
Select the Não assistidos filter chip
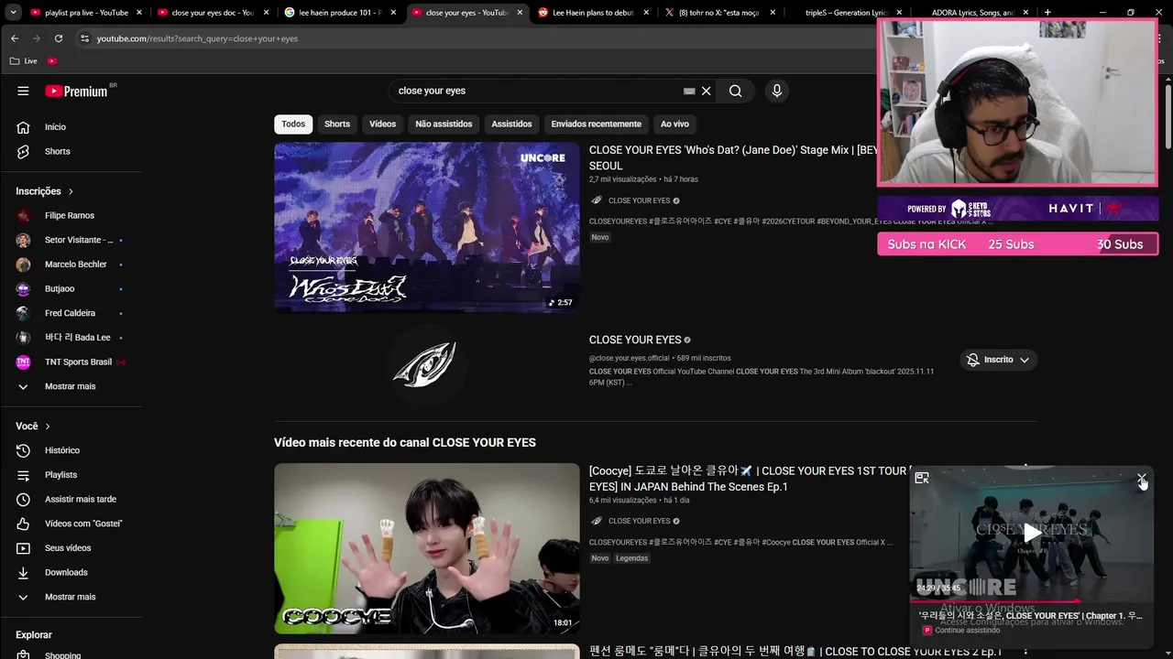[x=444, y=124]
